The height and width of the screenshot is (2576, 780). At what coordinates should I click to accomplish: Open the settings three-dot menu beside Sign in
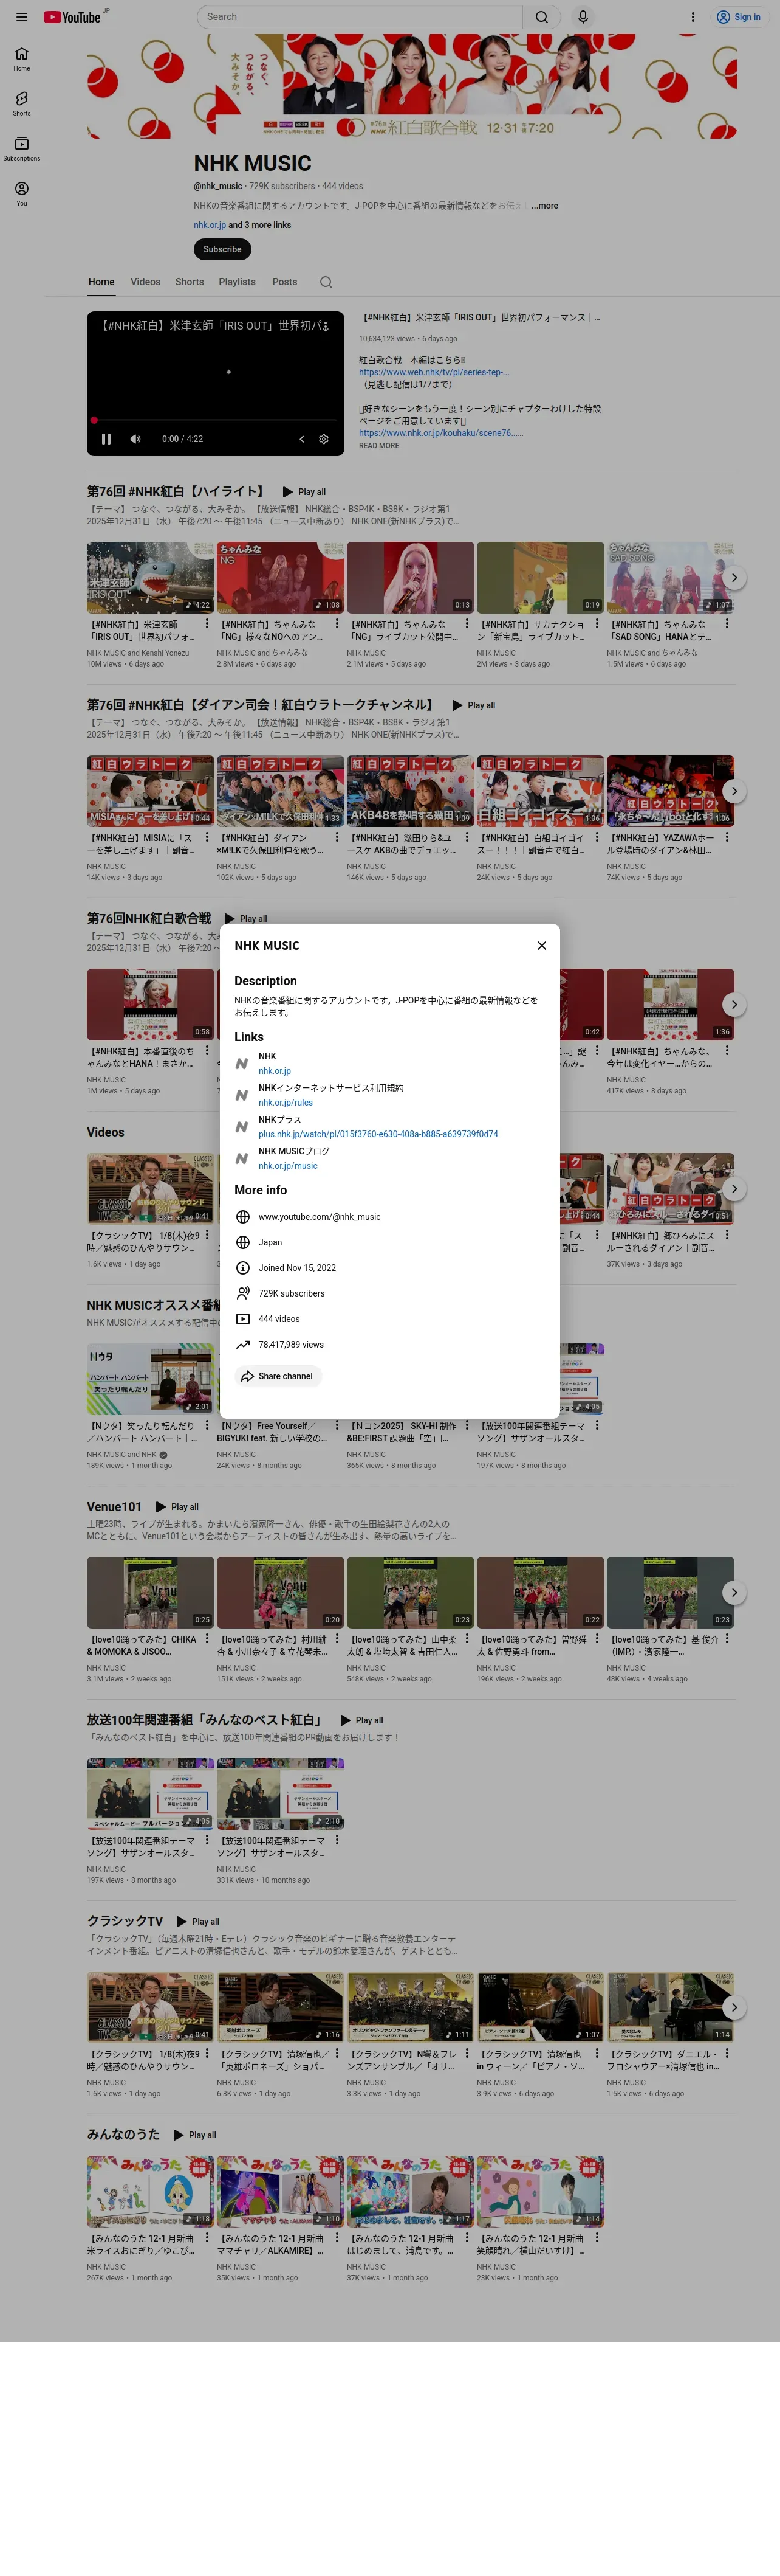tap(692, 17)
